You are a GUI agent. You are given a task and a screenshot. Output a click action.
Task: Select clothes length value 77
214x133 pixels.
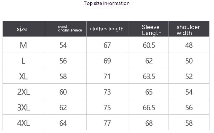[107, 123]
